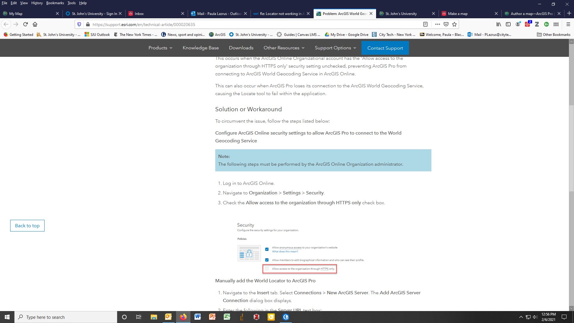Open the Bookmarks menu
574x323 pixels.
(55, 3)
